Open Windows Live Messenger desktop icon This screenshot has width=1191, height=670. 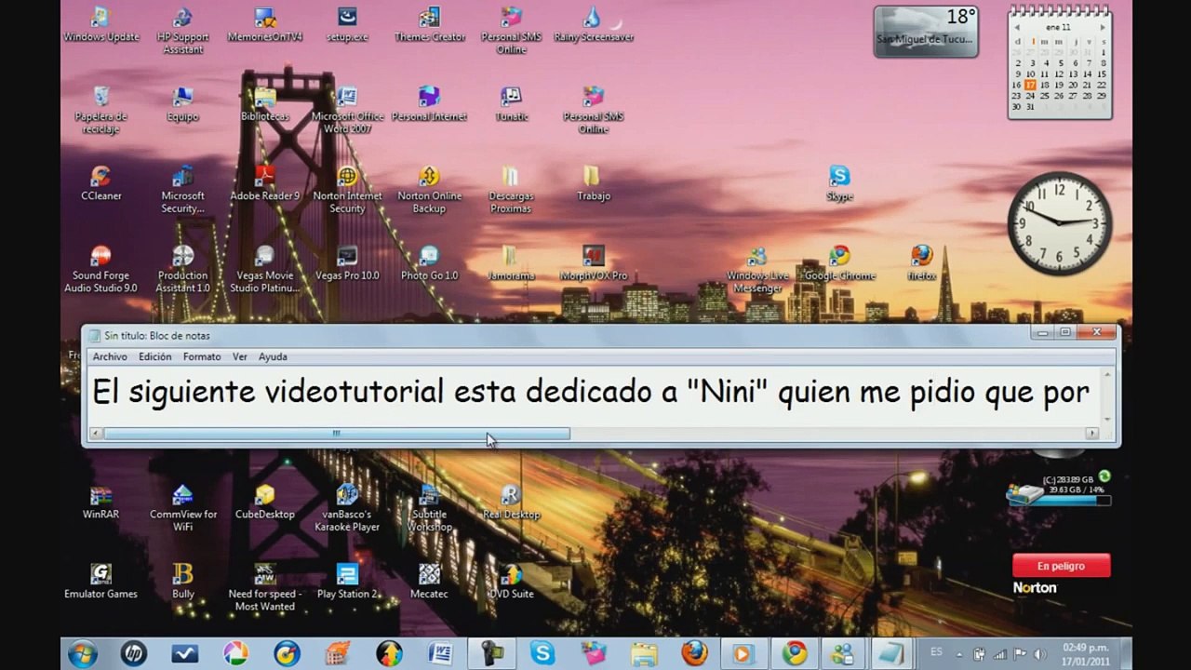[x=757, y=270]
